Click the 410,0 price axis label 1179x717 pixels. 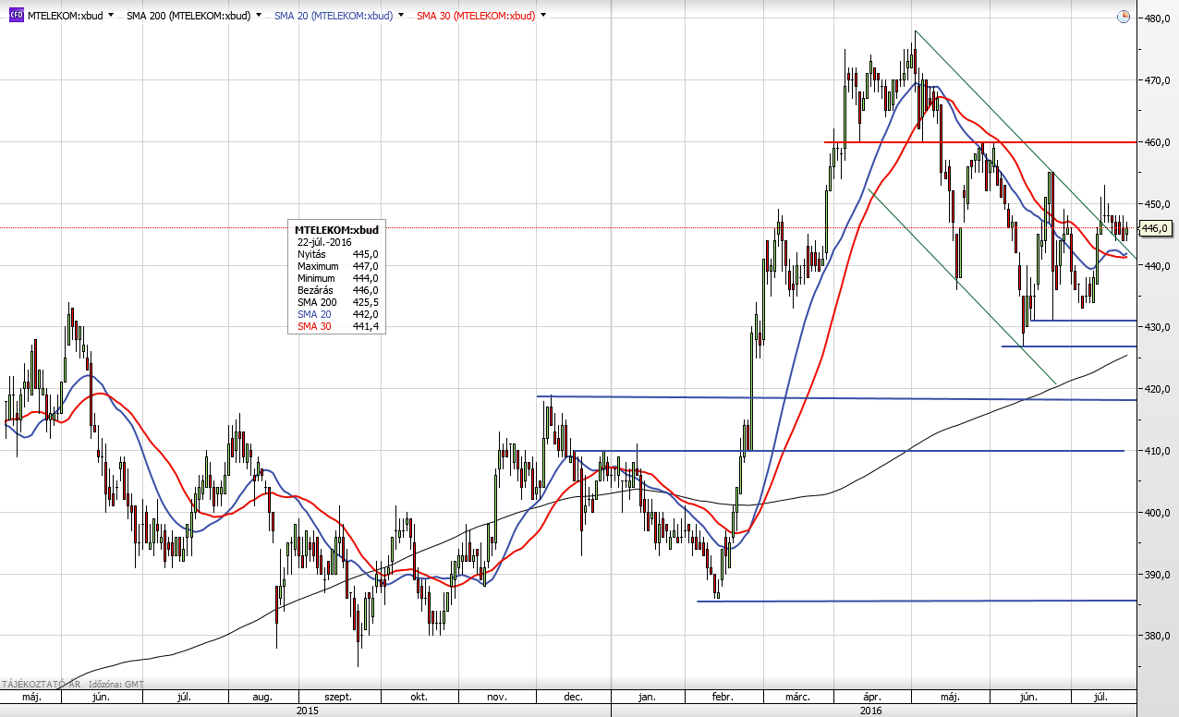coord(1158,451)
